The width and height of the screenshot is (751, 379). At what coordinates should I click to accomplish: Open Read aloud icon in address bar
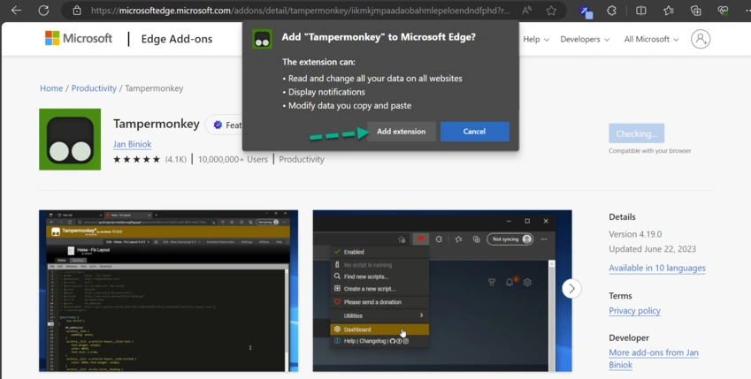pyautogui.click(x=526, y=10)
